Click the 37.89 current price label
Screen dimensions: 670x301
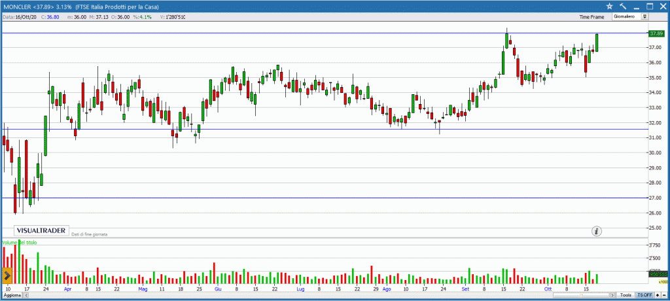[x=656, y=33]
